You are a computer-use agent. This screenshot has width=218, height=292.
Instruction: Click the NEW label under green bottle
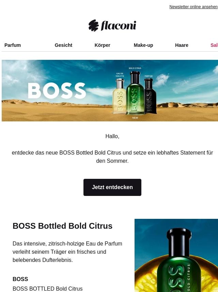pos(135,118)
